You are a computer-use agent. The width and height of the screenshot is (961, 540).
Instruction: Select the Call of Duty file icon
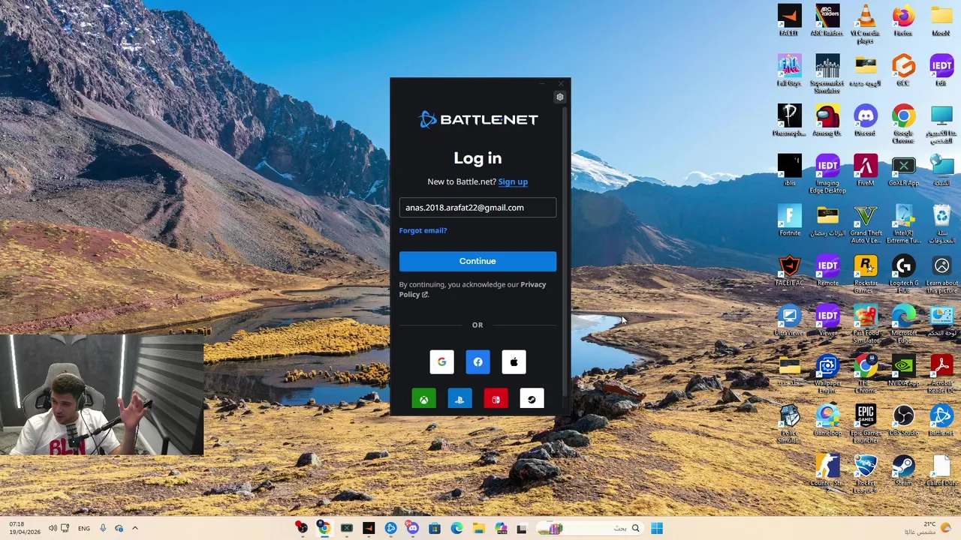pos(941,471)
